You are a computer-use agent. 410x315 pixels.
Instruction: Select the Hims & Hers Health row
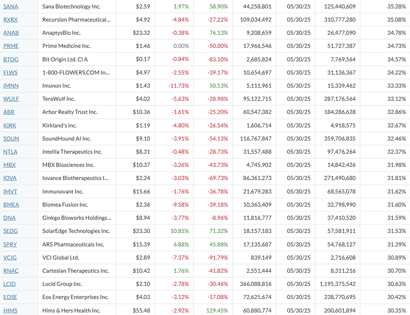(71, 310)
